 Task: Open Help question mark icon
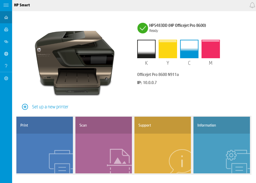coord(6,66)
